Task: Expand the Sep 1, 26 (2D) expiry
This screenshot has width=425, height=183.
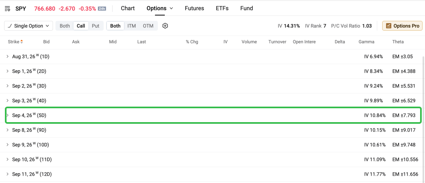Action: [x=8, y=71]
